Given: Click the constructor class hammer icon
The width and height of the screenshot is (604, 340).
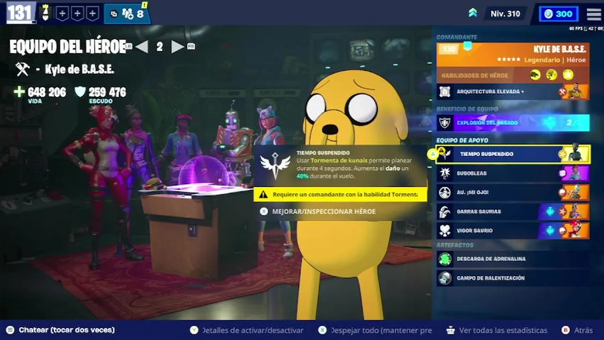Looking at the screenshot, I should tap(22, 69).
